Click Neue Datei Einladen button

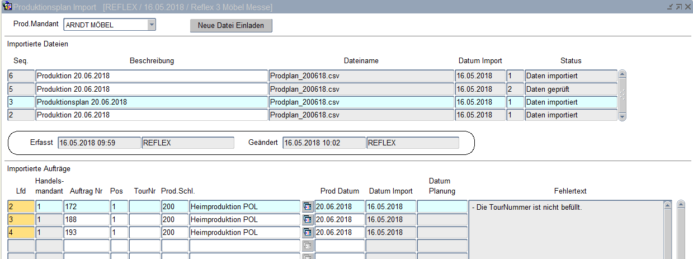(231, 26)
